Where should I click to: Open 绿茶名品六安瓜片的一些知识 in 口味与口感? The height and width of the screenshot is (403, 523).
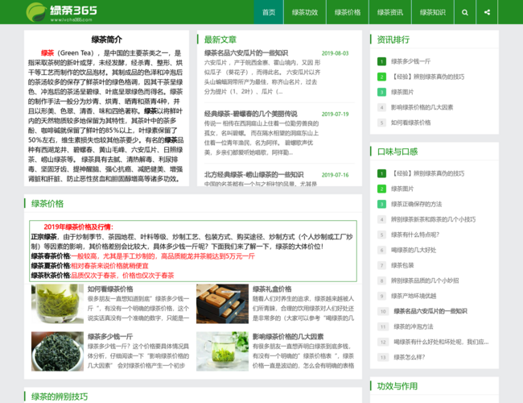430,311
